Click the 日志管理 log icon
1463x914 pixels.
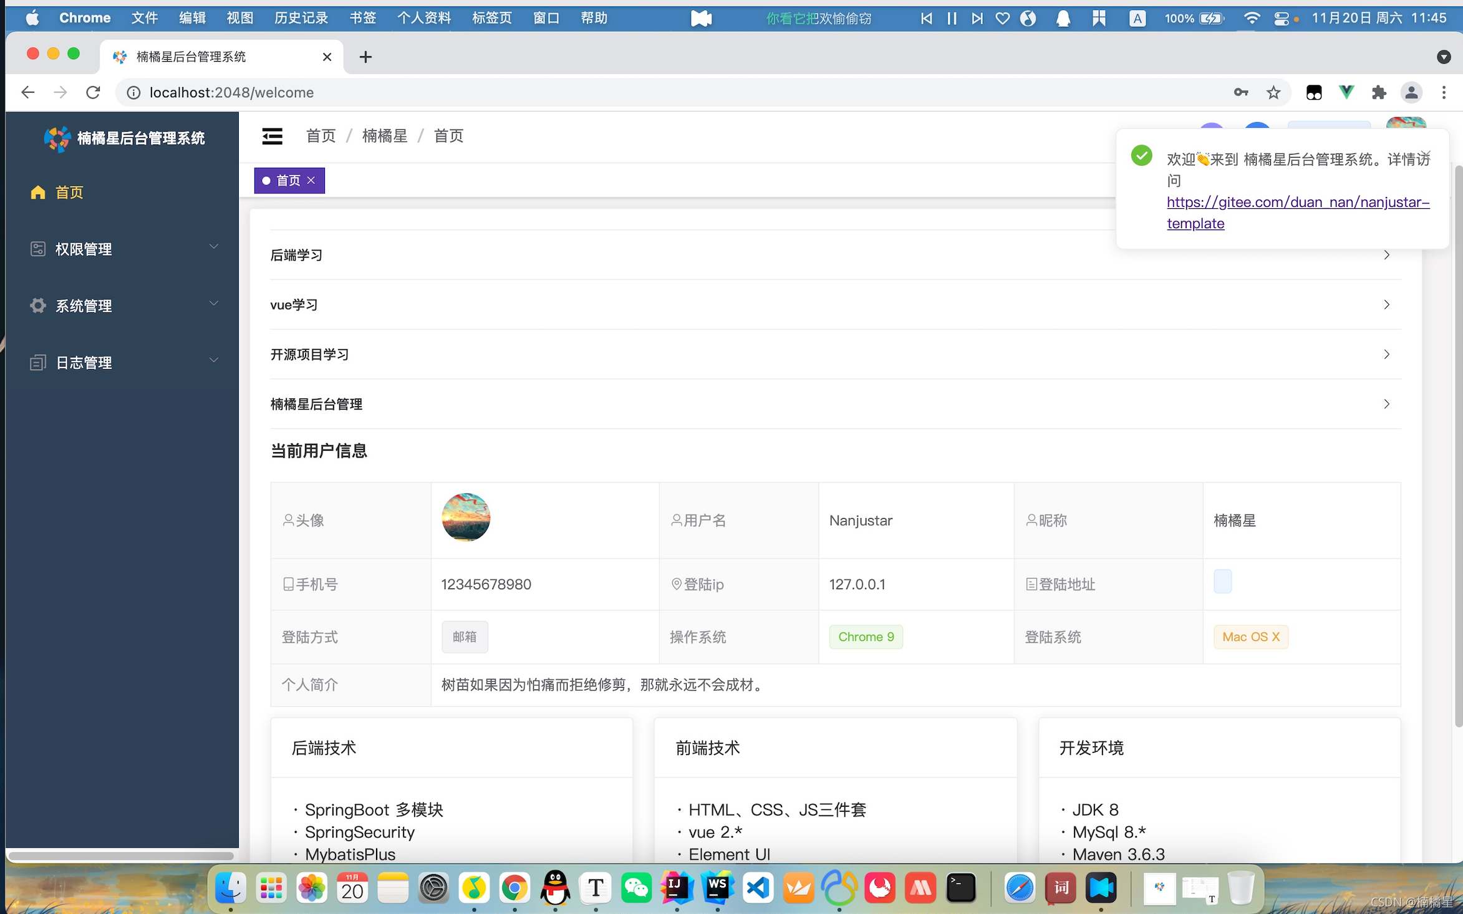tap(38, 362)
